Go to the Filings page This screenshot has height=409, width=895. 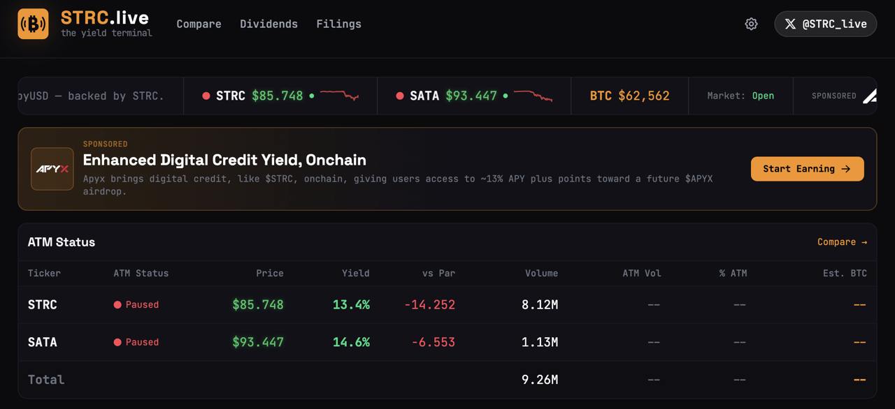click(x=338, y=24)
